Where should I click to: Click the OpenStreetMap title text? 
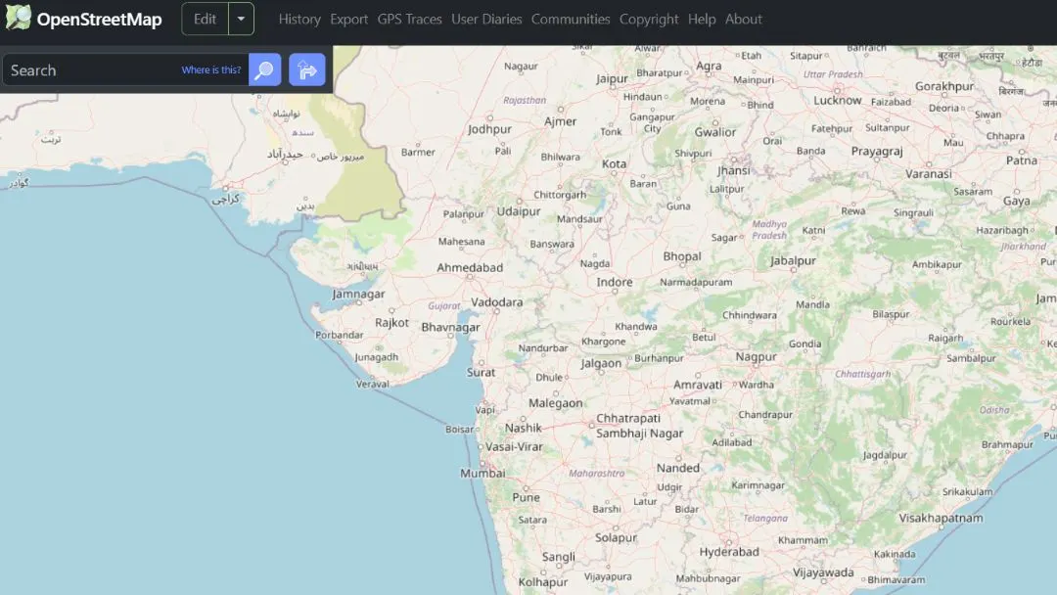pos(99,20)
